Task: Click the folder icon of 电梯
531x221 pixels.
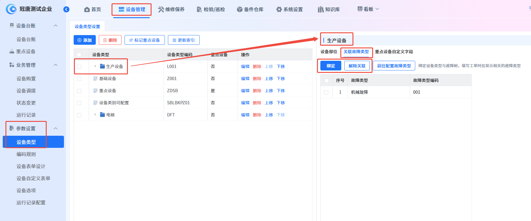Action: coord(102,115)
